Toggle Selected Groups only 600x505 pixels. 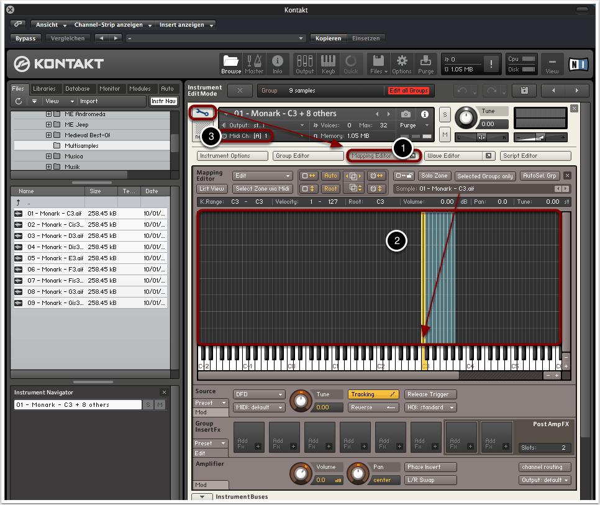click(x=485, y=176)
